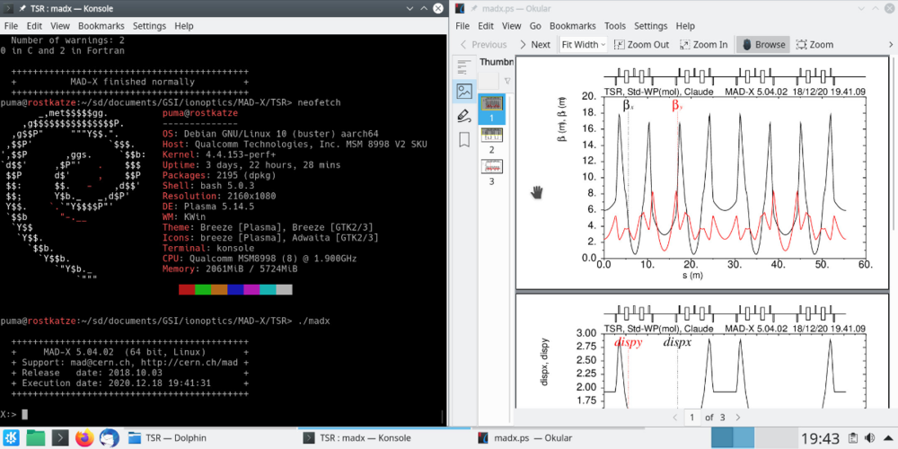Open the Tools menu in Okular
Screen dimensions: 898x449
(x=614, y=26)
